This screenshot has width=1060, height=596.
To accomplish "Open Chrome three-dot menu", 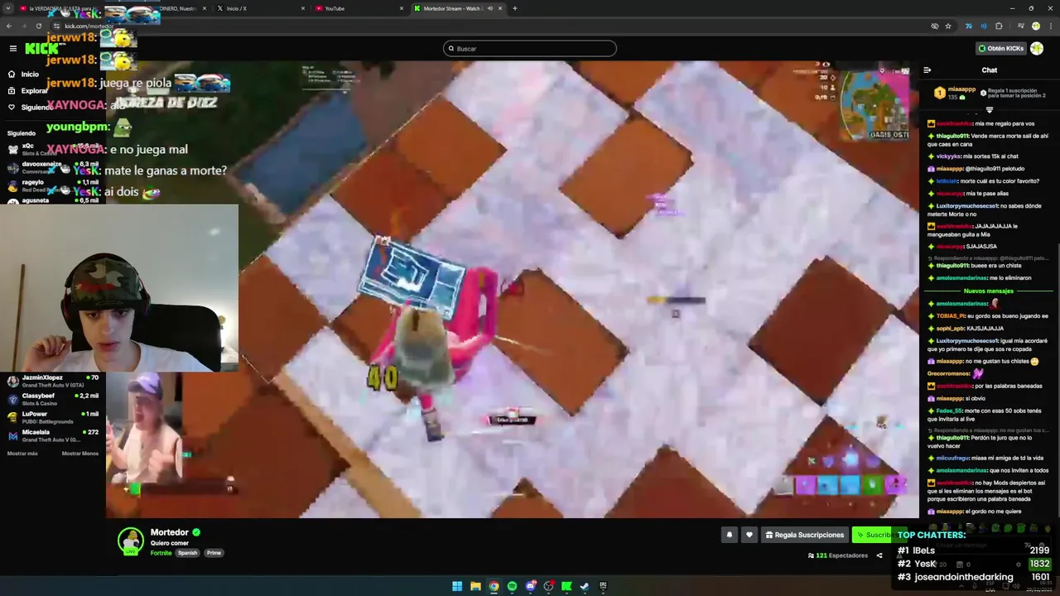I will [1050, 26].
